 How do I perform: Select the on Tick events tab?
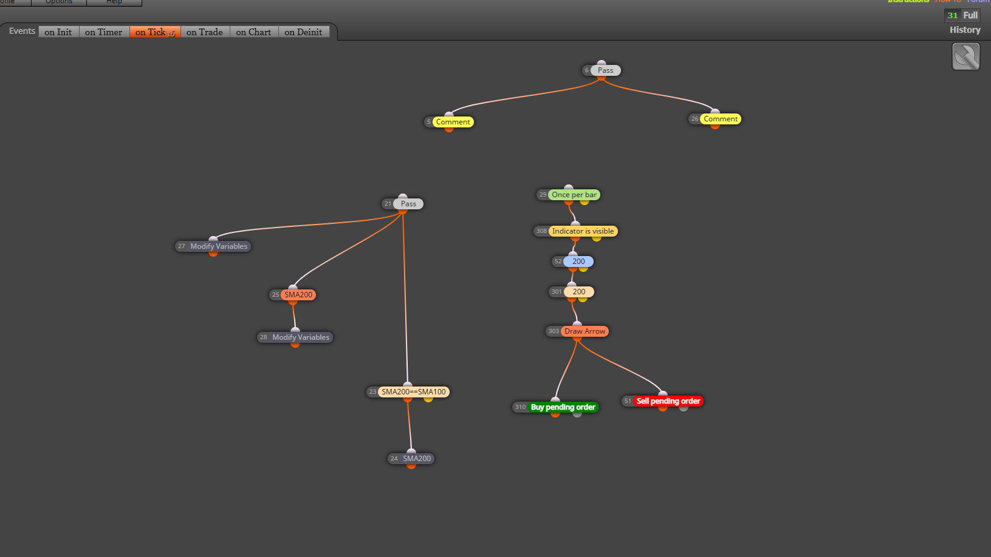click(155, 32)
